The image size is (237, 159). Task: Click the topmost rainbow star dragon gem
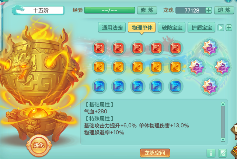tap(209, 47)
